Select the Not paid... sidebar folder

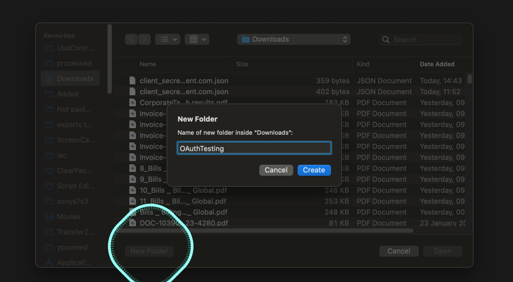point(70,109)
